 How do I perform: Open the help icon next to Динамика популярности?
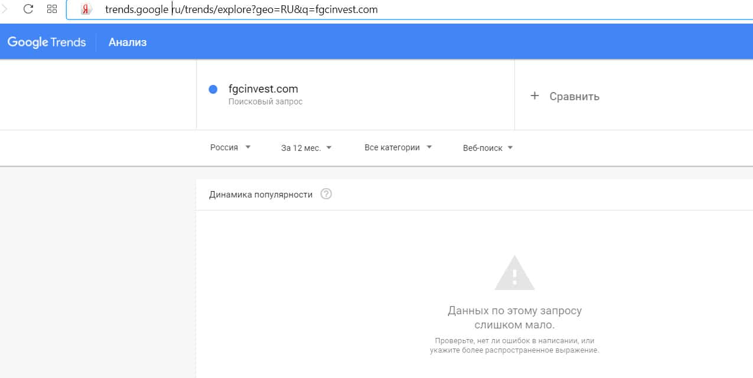326,194
